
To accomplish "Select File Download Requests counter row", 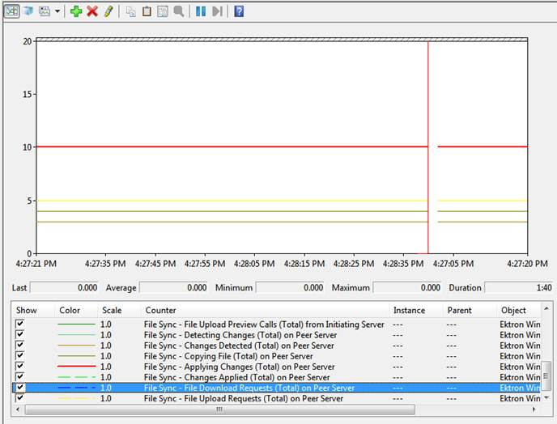I will click(x=276, y=388).
